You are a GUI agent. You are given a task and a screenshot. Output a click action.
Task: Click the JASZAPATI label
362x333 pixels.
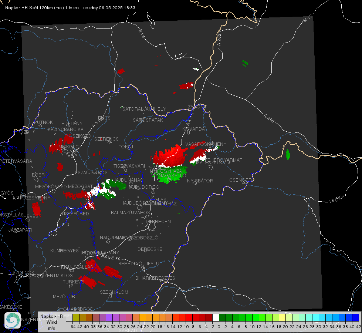[20, 230]
